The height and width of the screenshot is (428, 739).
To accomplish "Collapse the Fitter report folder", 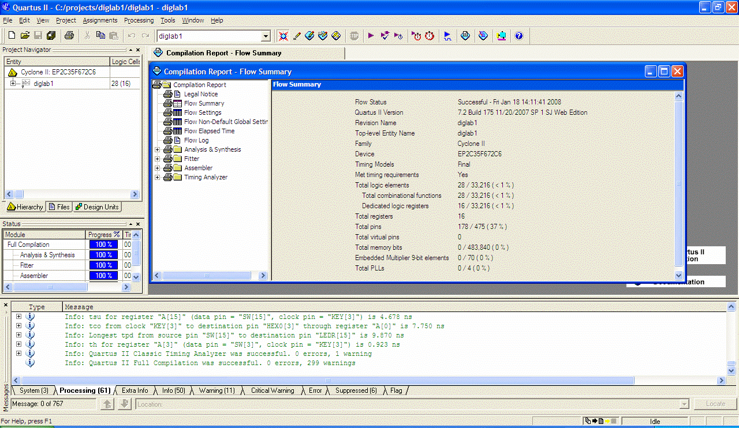I will click(x=157, y=158).
